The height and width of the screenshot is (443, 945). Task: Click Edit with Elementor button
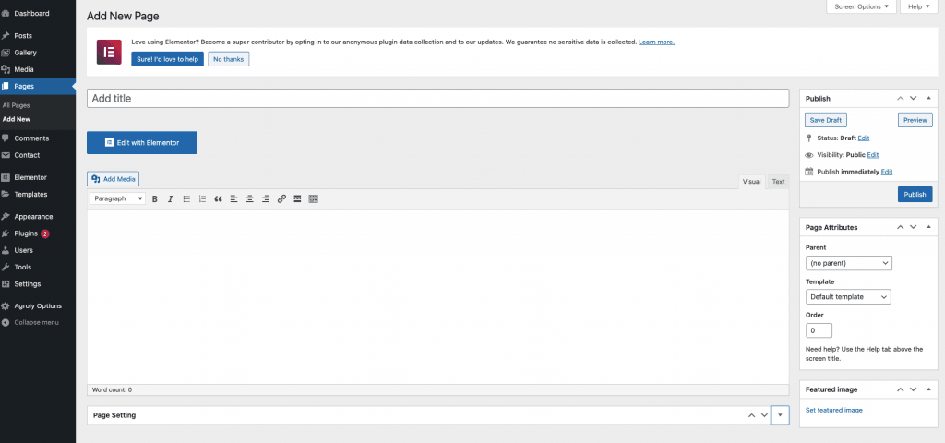click(x=141, y=143)
